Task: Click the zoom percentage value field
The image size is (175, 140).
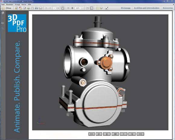Action: click(78, 8)
